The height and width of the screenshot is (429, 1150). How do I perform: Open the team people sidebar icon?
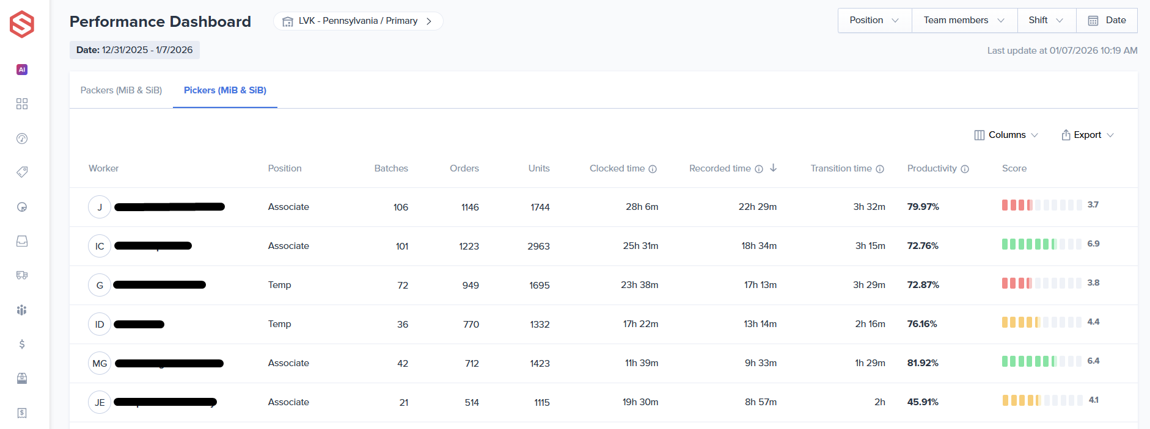(22, 310)
